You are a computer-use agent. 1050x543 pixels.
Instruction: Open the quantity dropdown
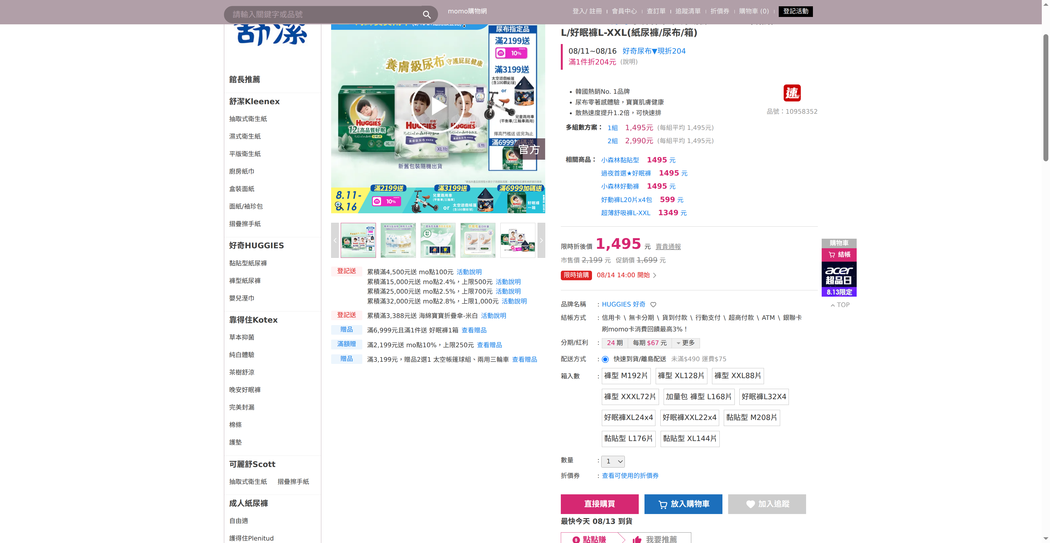613,462
